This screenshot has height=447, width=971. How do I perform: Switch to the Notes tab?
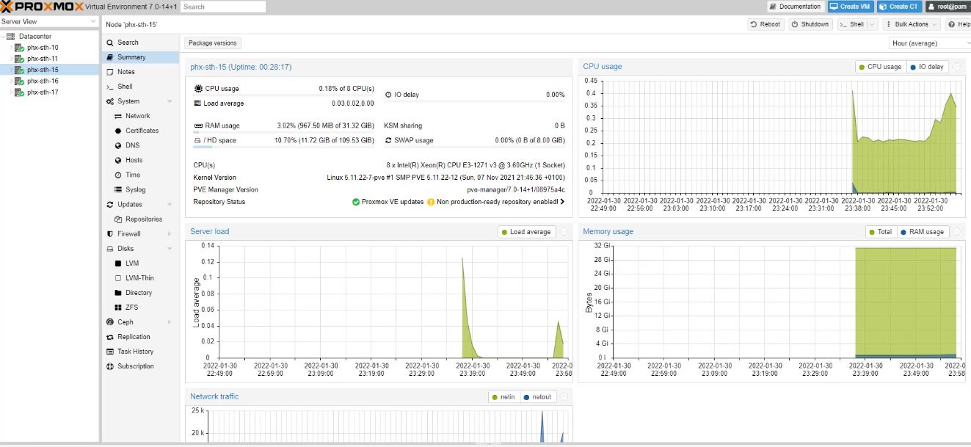pos(126,72)
